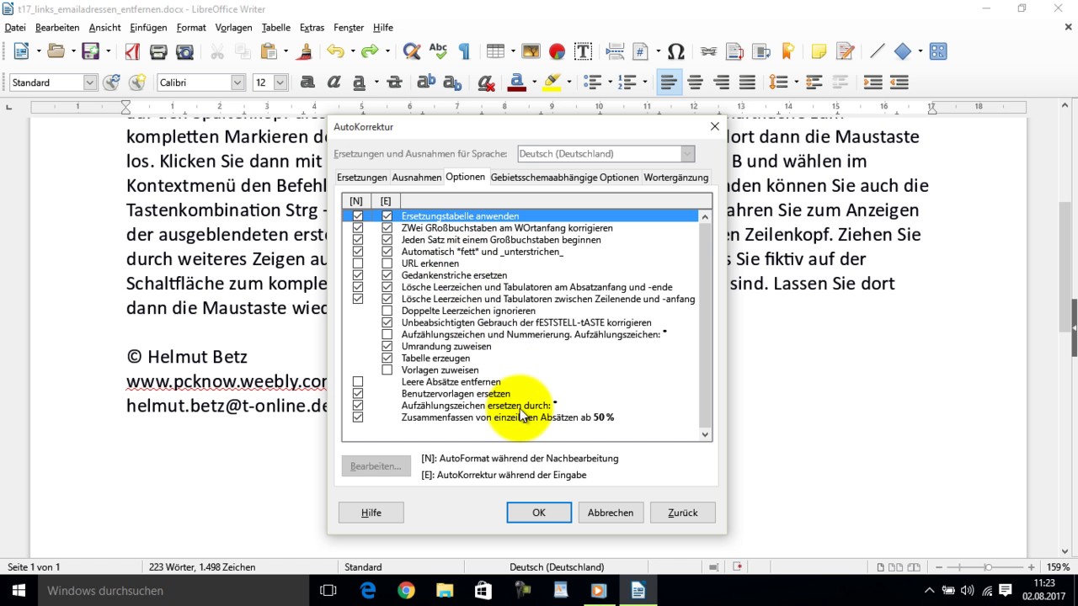The height and width of the screenshot is (606, 1078).
Task: Click the Hilfe button
Action: (371, 513)
